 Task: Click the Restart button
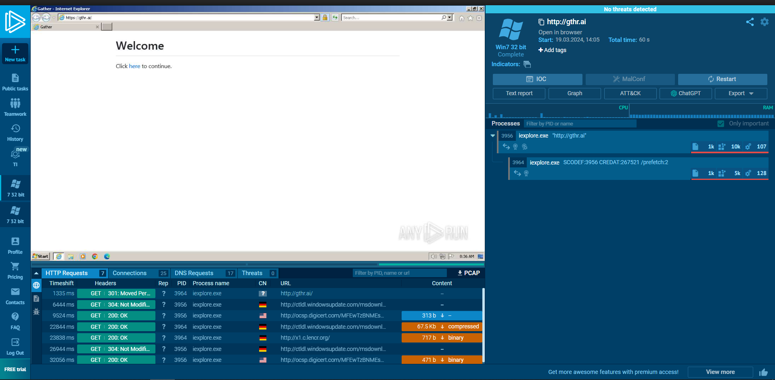[722, 79]
